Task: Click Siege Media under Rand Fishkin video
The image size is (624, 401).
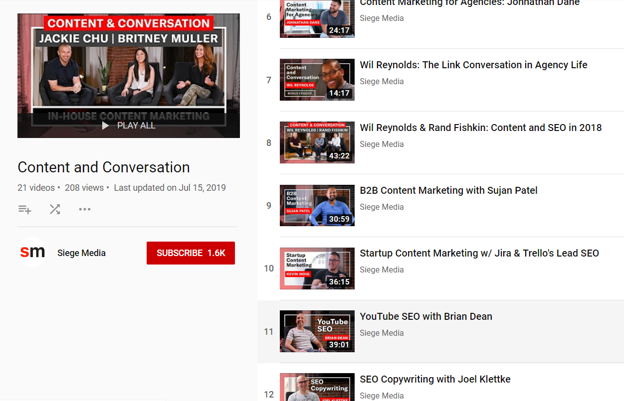Action: click(382, 144)
